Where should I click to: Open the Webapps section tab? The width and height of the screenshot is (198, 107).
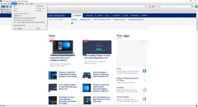click(x=134, y=15)
